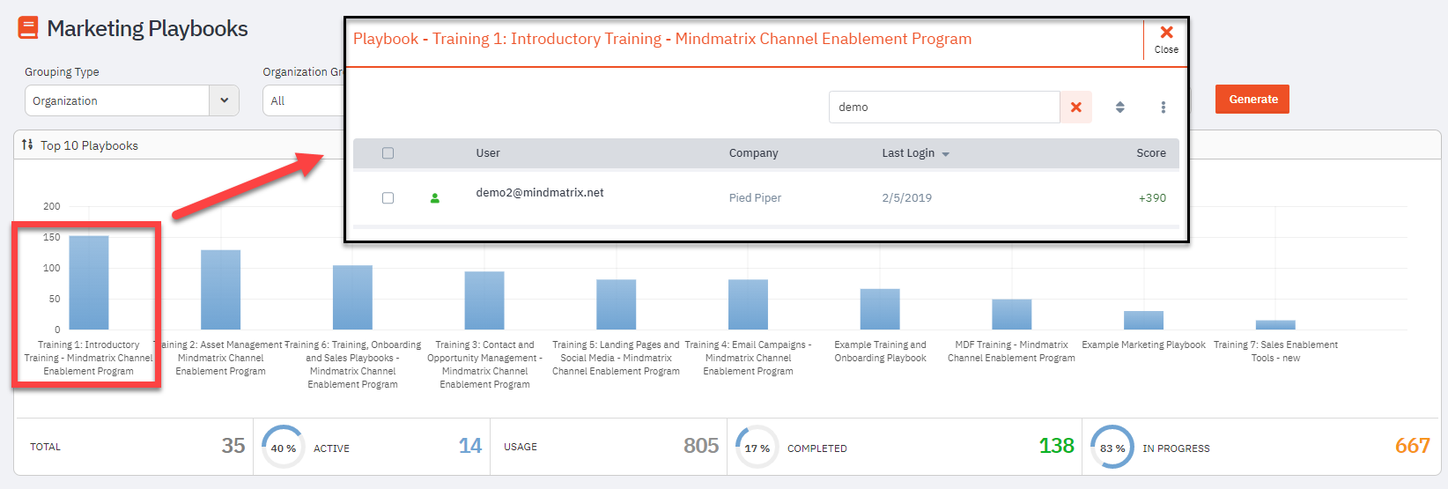Click the 2/5/2019 last login cell
Viewport: 1448px width, 489px height.
pos(907,198)
